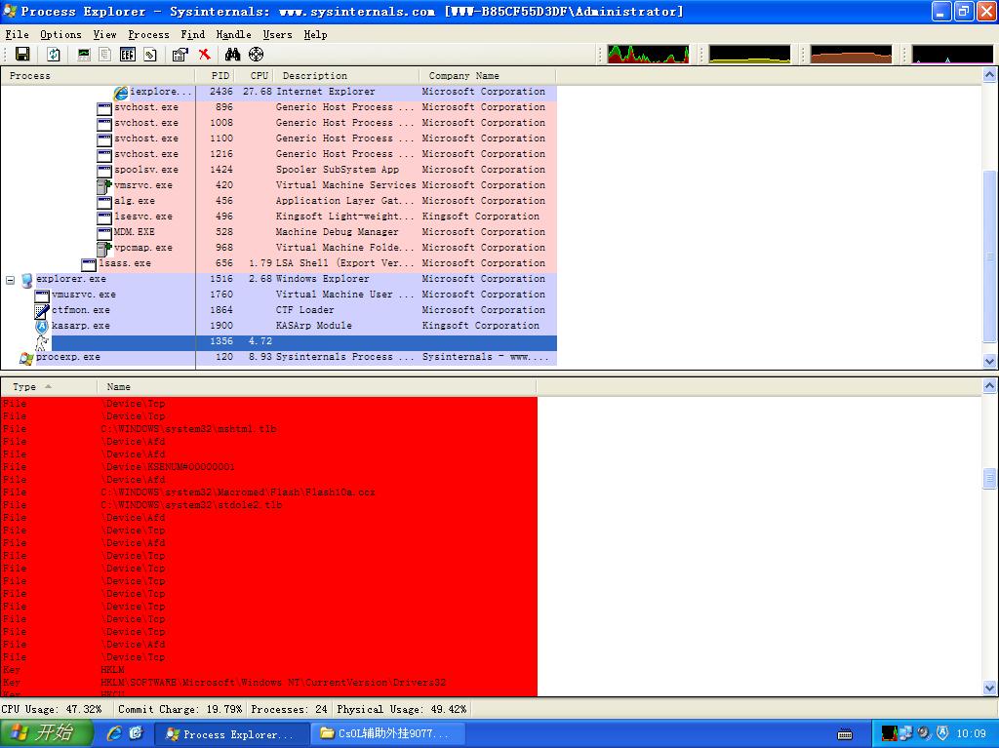Sort lower pane by Name column
The image size is (999, 748).
click(x=317, y=387)
